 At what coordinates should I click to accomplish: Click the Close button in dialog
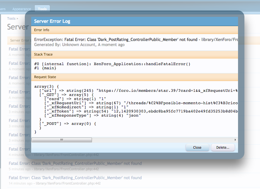click(197, 147)
